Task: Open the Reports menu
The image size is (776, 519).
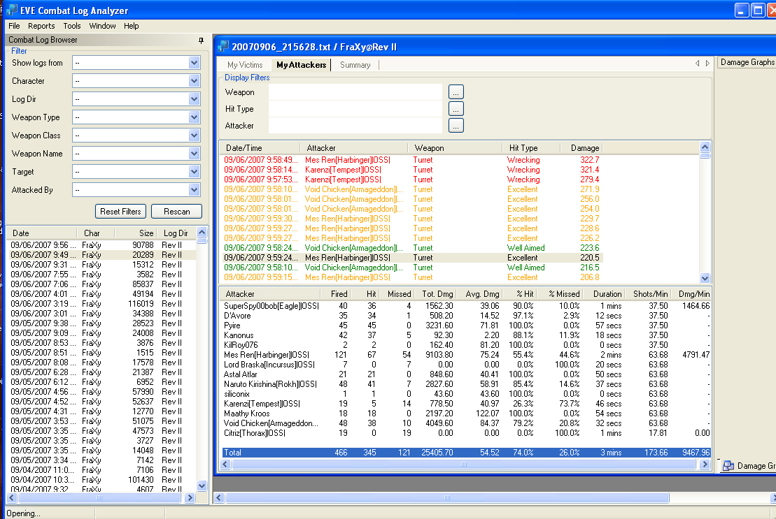Action: pyautogui.click(x=41, y=26)
